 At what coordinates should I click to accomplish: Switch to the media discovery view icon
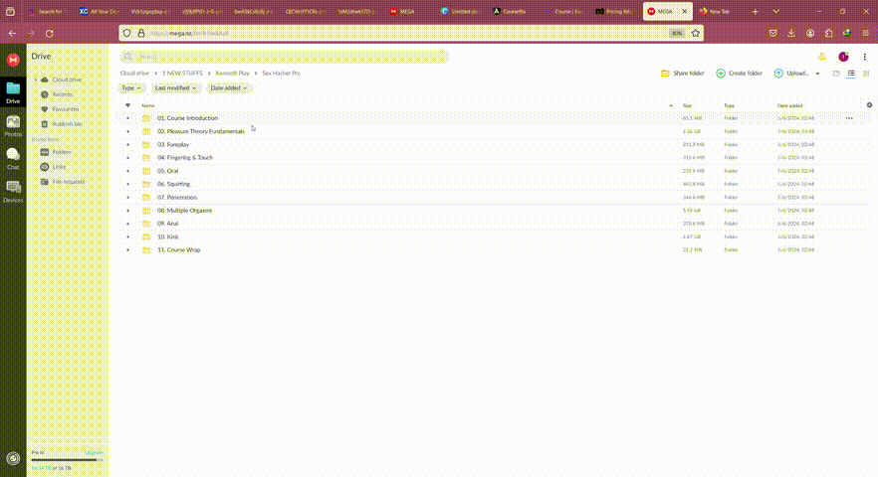(x=836, y=74)
